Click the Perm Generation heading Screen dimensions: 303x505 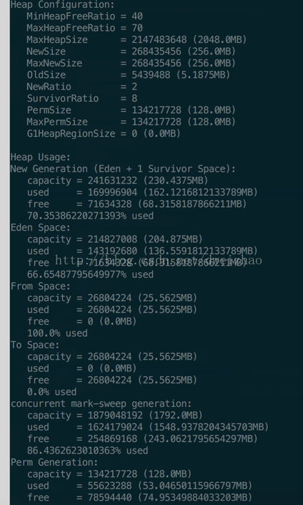tap(54, 462)
